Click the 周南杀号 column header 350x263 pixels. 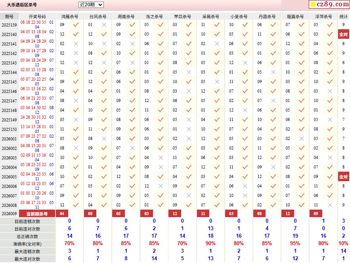pyautogui.click(x=126, y=17)
